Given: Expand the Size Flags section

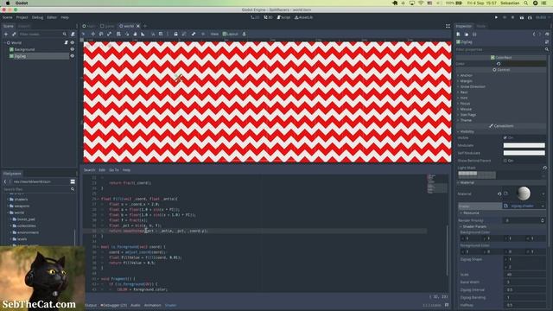Looking at the screenshot, I should (467, 115).
